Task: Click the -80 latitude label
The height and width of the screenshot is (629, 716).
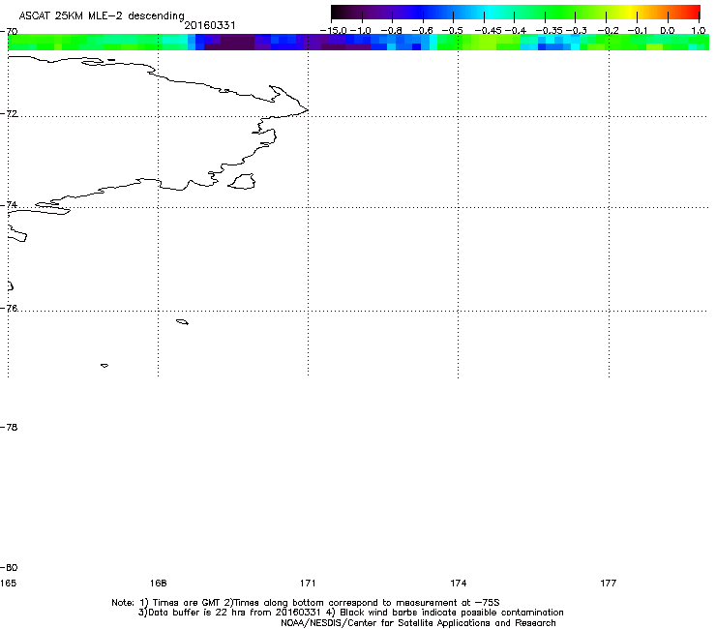Action: pos(9,567)
